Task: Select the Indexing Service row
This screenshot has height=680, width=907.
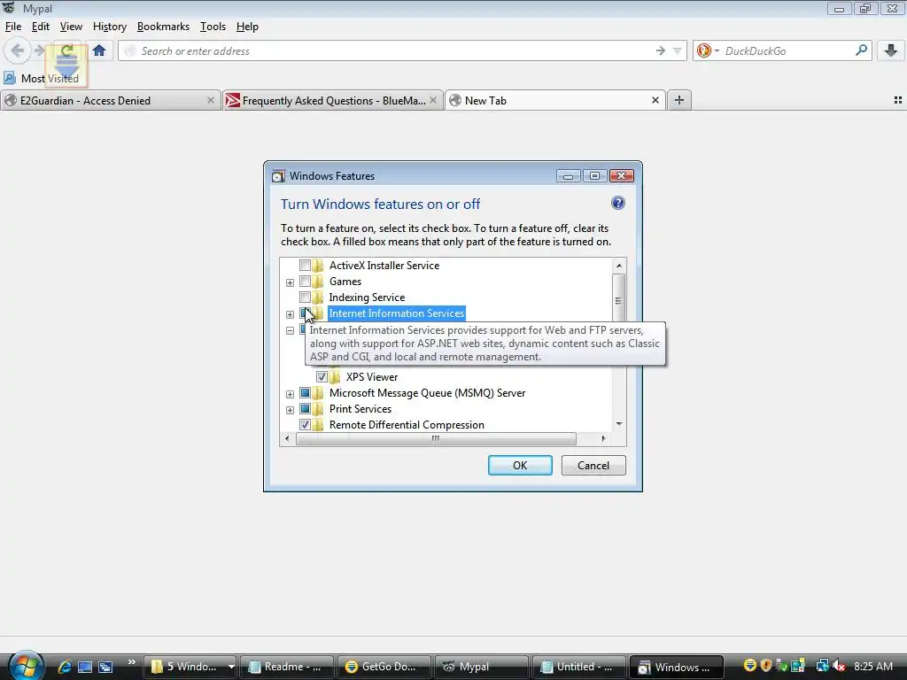Action: tap(367, 297)
